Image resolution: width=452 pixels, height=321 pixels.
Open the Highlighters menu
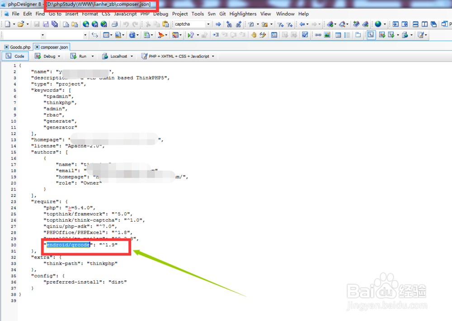pyautogui.click(x=243, y=14)
